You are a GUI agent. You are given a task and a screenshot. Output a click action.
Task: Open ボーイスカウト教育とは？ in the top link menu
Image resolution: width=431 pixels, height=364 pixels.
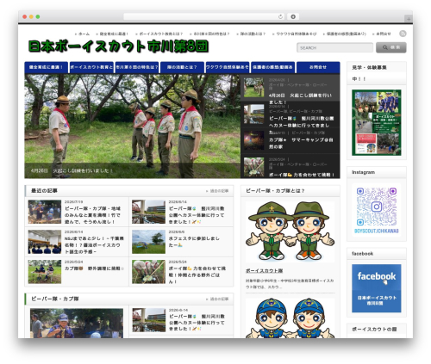click(161, 34)
